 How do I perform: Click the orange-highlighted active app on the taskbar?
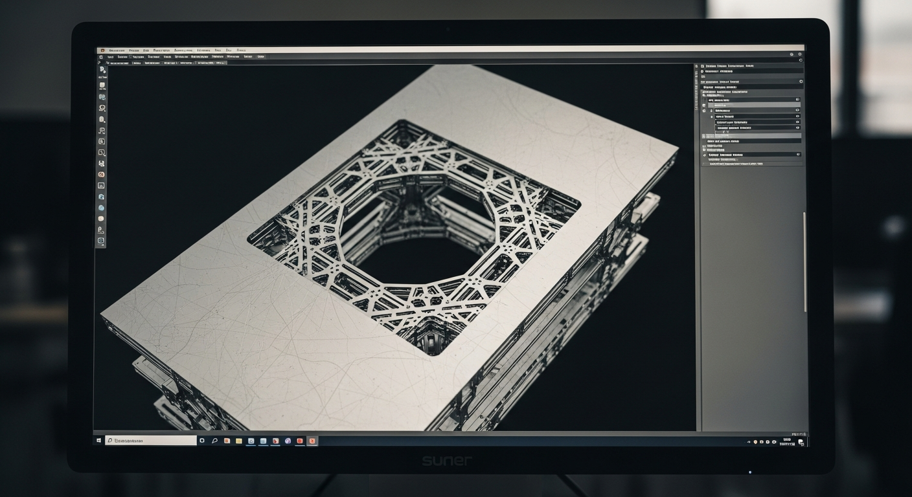[x=312, y=441]
